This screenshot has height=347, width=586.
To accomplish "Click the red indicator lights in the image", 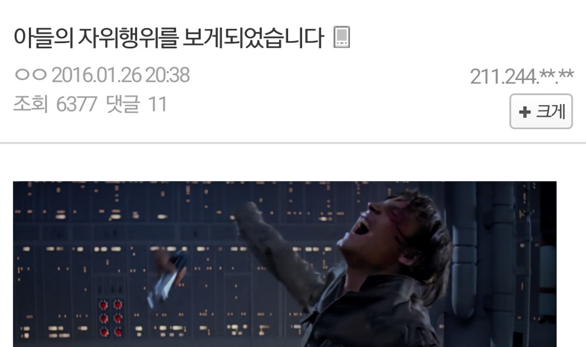I will click(110, 318).
